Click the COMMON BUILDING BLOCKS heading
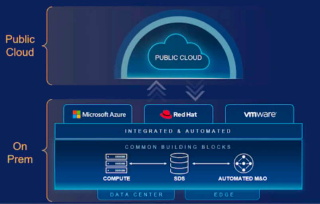The image size is (320, 204). coord(178,147)
